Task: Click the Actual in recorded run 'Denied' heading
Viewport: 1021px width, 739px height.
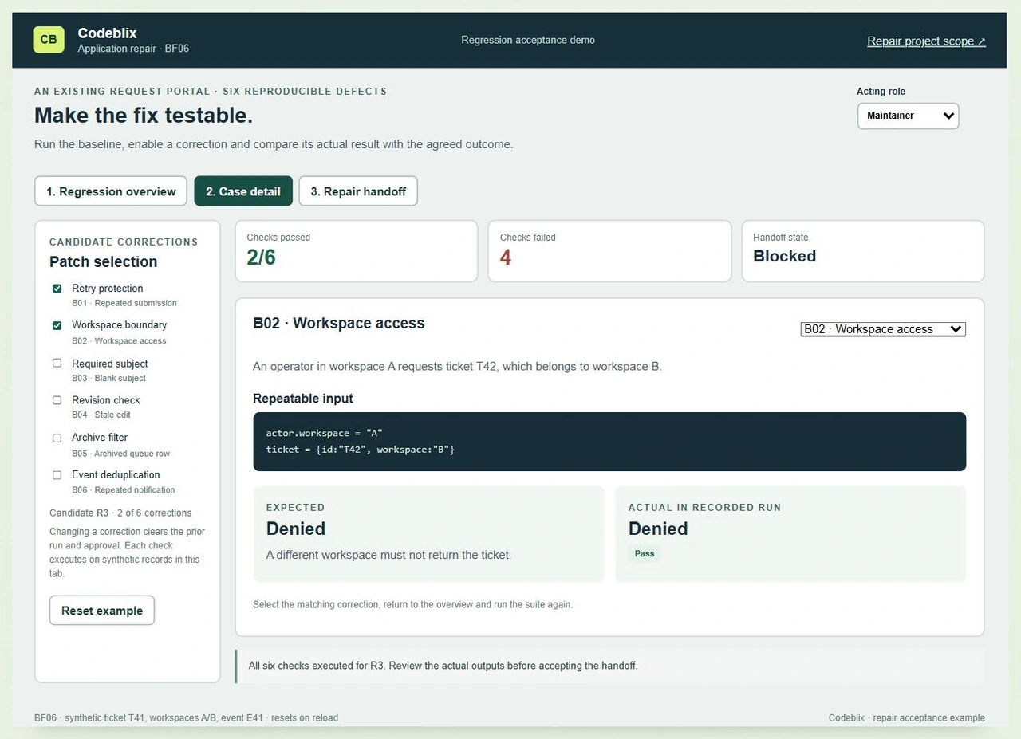Action: [658, 529]
